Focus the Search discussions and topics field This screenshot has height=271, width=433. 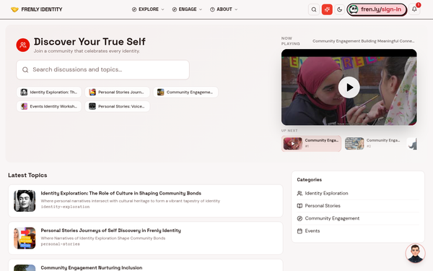[102, 69]
